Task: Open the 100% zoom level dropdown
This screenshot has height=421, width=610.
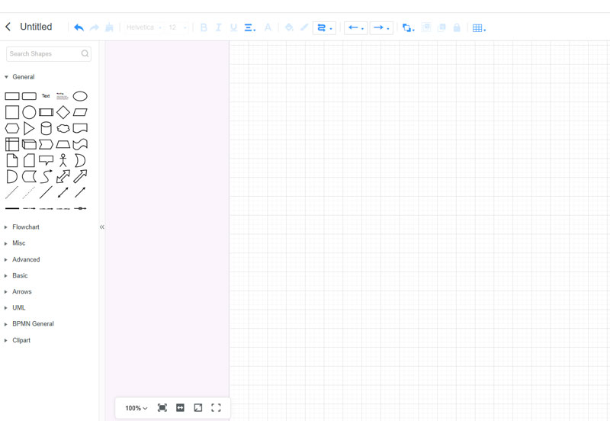Action: (136, 408)
